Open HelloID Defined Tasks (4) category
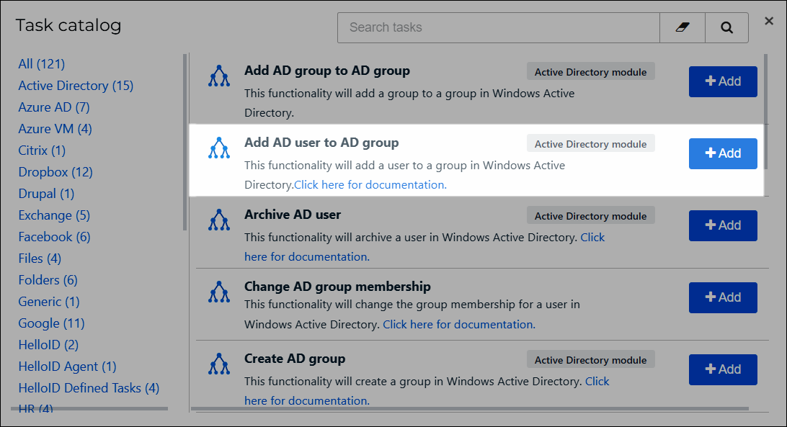This screenshot has height=427, width=787. [89, 388]
